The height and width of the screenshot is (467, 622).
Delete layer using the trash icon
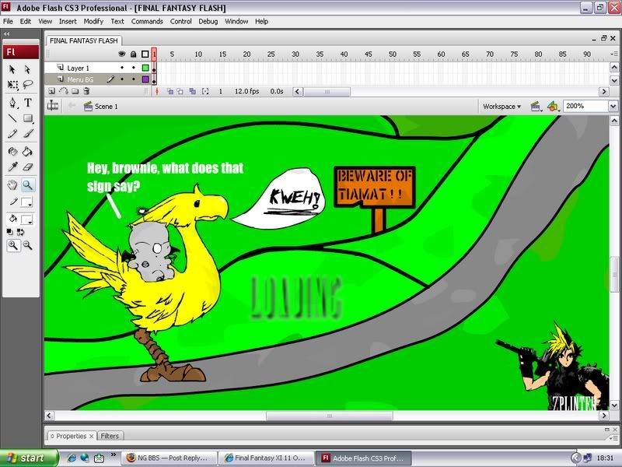click(x=86, y=91)
